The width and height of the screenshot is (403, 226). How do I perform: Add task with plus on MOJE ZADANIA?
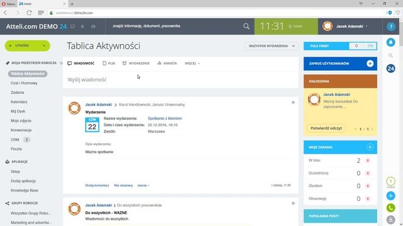370,147
